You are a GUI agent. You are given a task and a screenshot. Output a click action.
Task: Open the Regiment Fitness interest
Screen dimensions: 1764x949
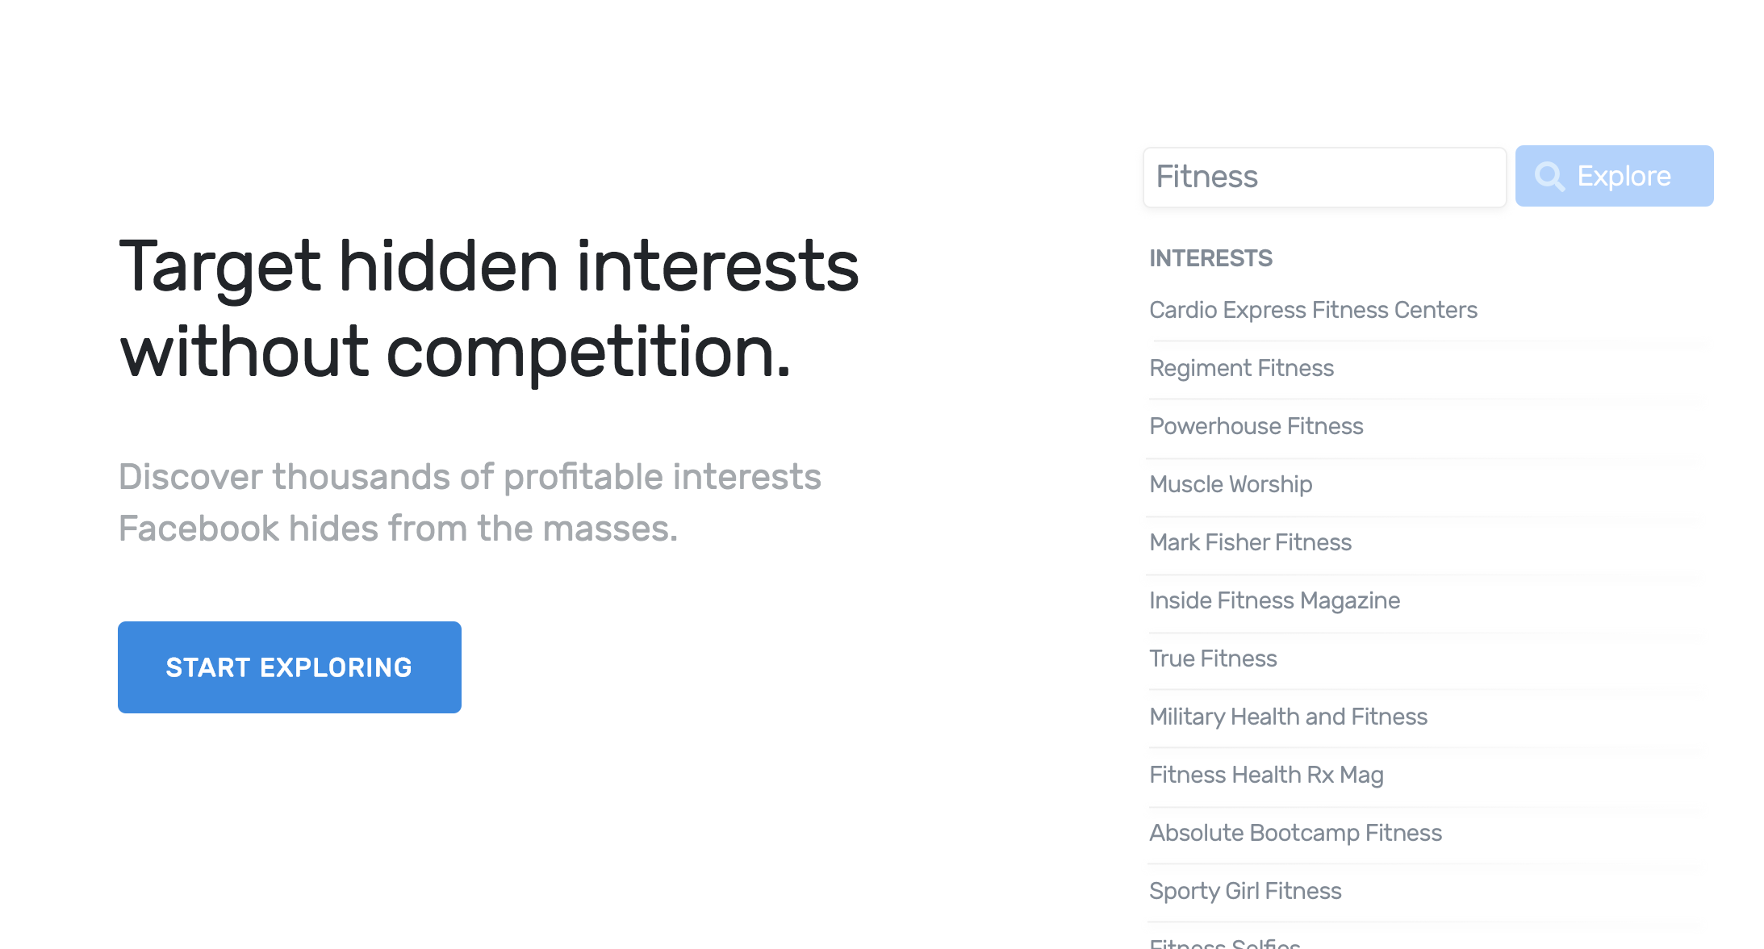1241,368
